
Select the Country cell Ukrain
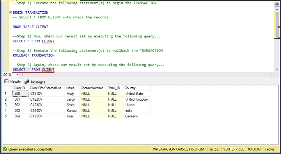click(x=137, y=105)
